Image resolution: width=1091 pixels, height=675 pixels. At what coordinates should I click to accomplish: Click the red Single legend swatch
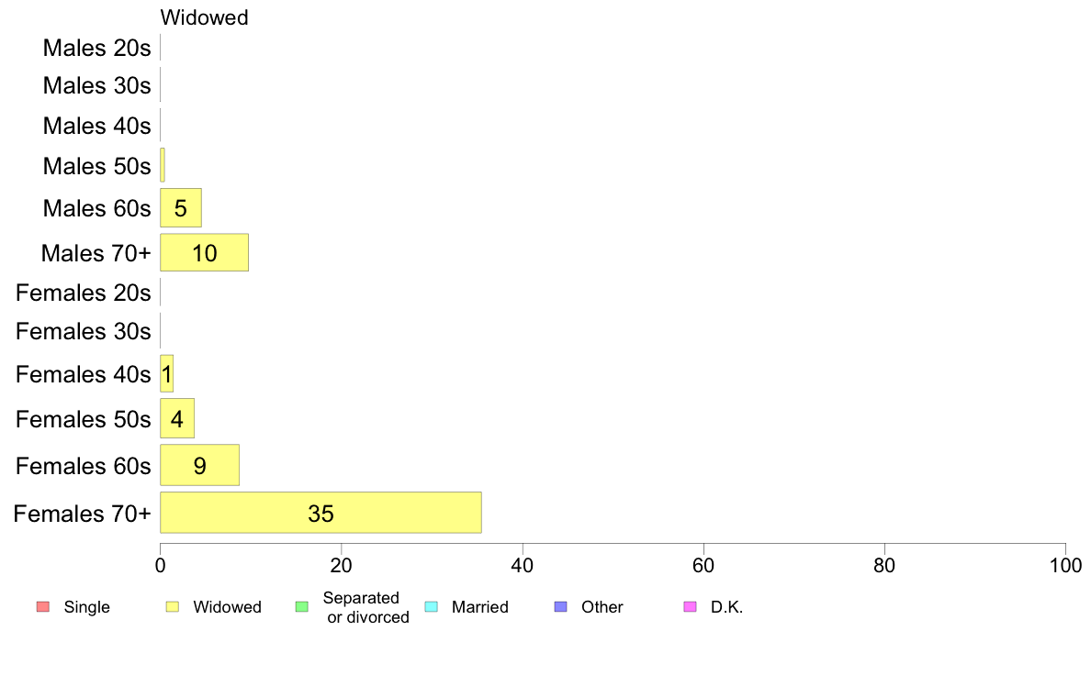[x=43, y=607]
